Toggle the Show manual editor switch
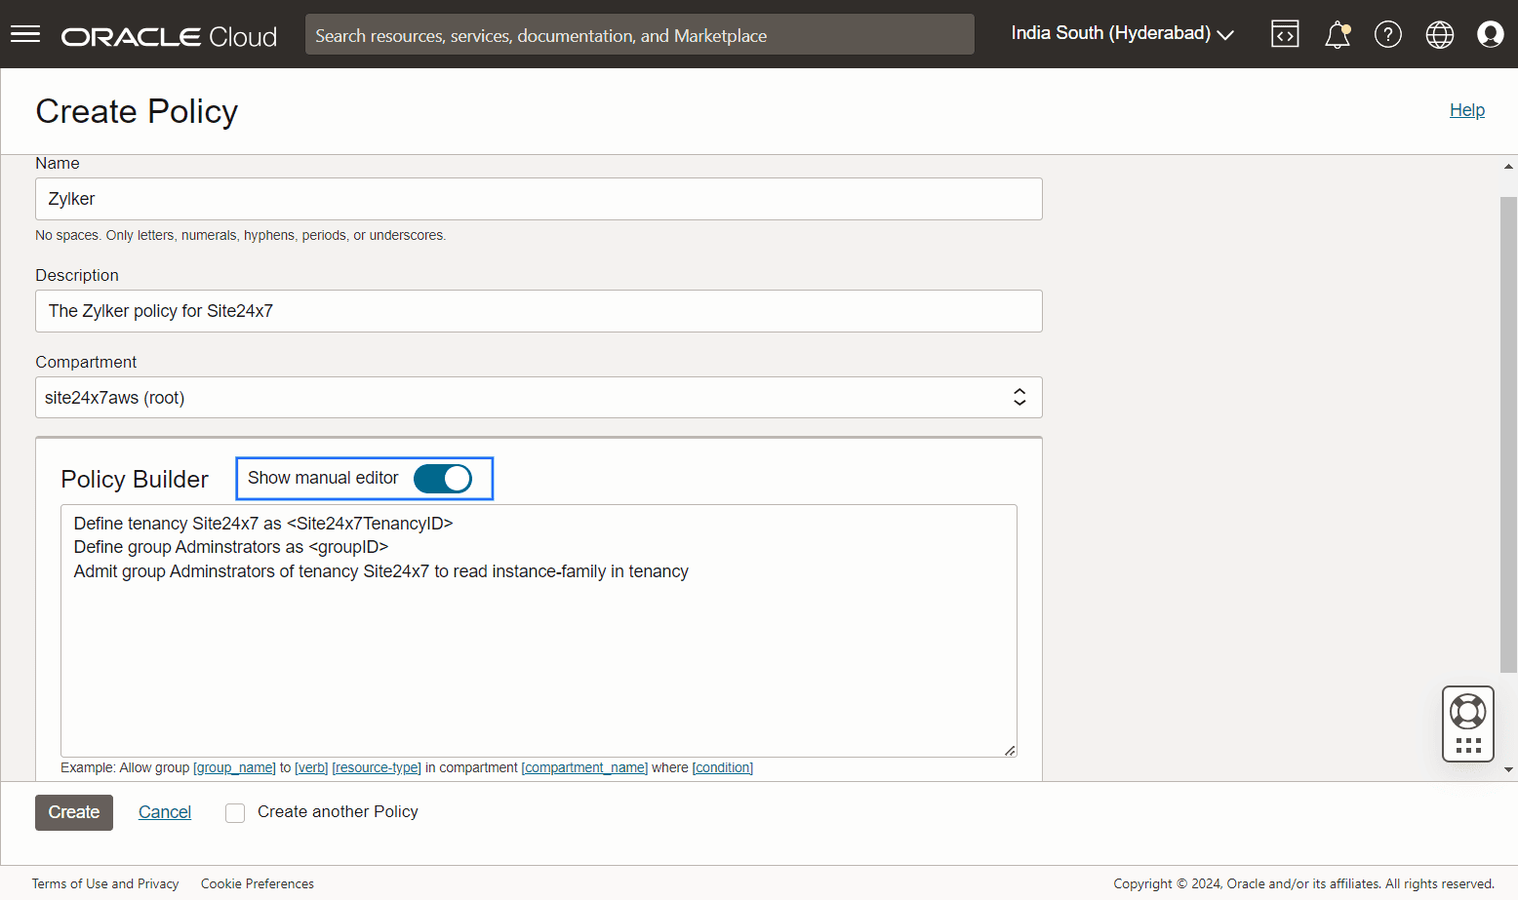Image resolution: width=1518 pixels, height=900 pixels. click(443, 479)
